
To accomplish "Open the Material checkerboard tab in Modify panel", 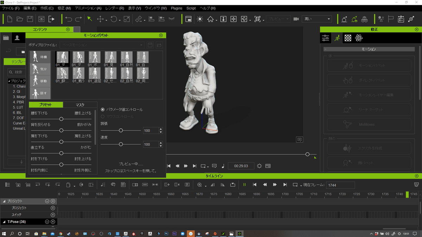I will tap(348, 38).
